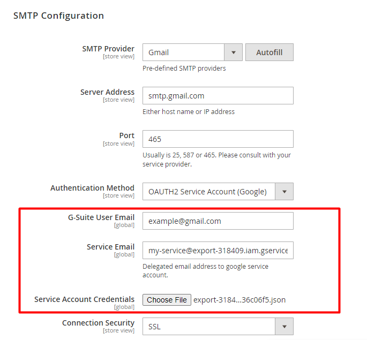Click the SMTP Provider label
The image size is (367, 340).
(108, 49)
